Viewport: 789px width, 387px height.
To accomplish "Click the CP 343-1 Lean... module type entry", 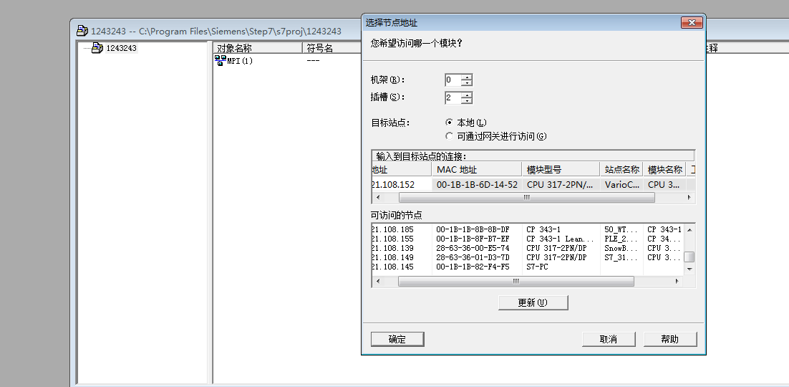I will [560, 239].
